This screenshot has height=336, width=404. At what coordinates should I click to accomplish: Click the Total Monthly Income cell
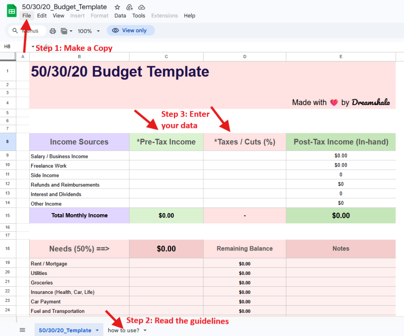[x=79, y=215]
